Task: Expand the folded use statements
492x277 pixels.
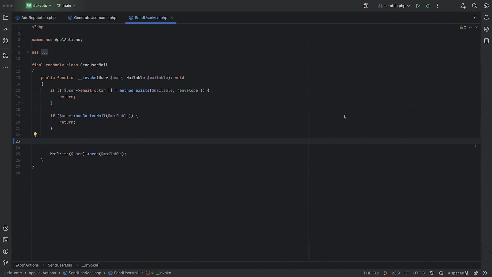Action: point(28,52)
